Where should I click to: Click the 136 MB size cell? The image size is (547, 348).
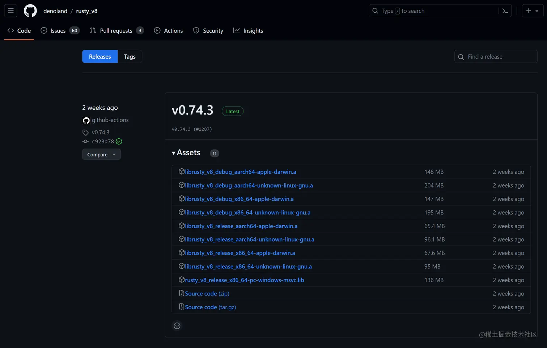click(x=434, y=280)
